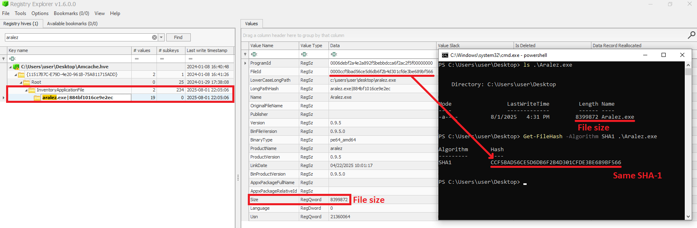Image resolution: width=697 pixels, height=228 pixels.
Task: Click the Root folder icon in tree
Action: coord(26,82)
